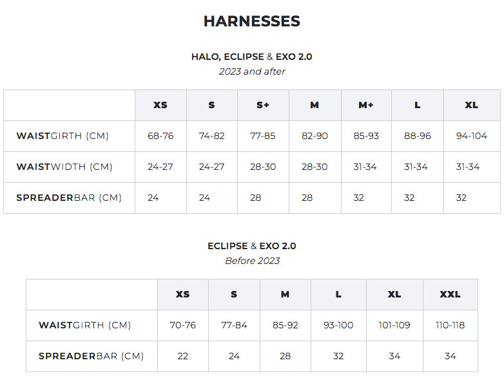The image size is (504, 376).
Task: Select the first table's Spreader Bar row label
Action: (69, 198)
